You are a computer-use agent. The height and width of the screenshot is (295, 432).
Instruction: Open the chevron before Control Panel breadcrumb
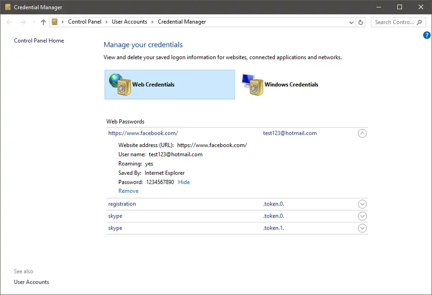coord(62,22)
